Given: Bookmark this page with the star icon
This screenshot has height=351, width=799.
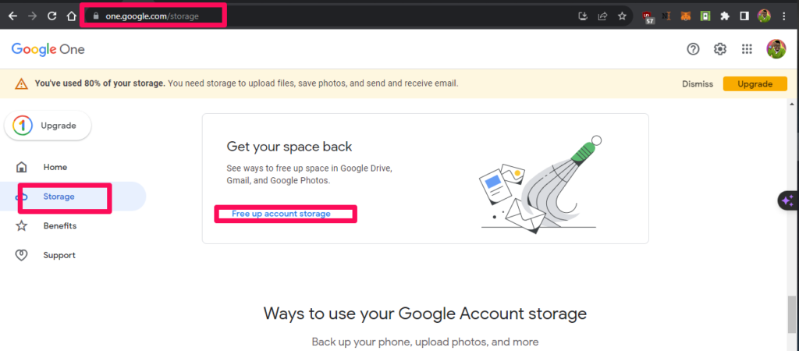Looking at the screenshot, I should pyautogui.click(x=622, y=16).
